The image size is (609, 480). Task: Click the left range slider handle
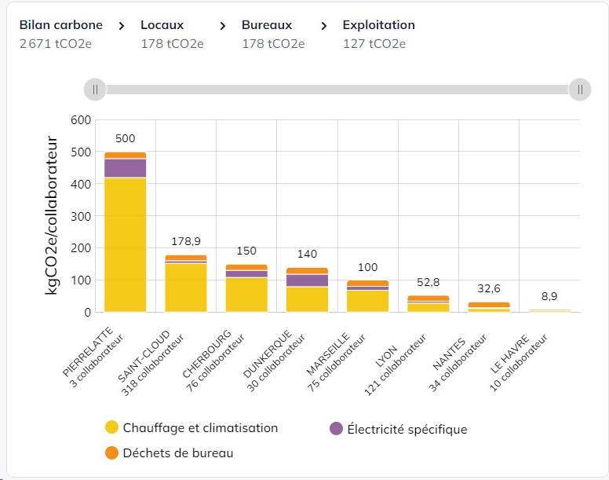click(x=95, y=90)
